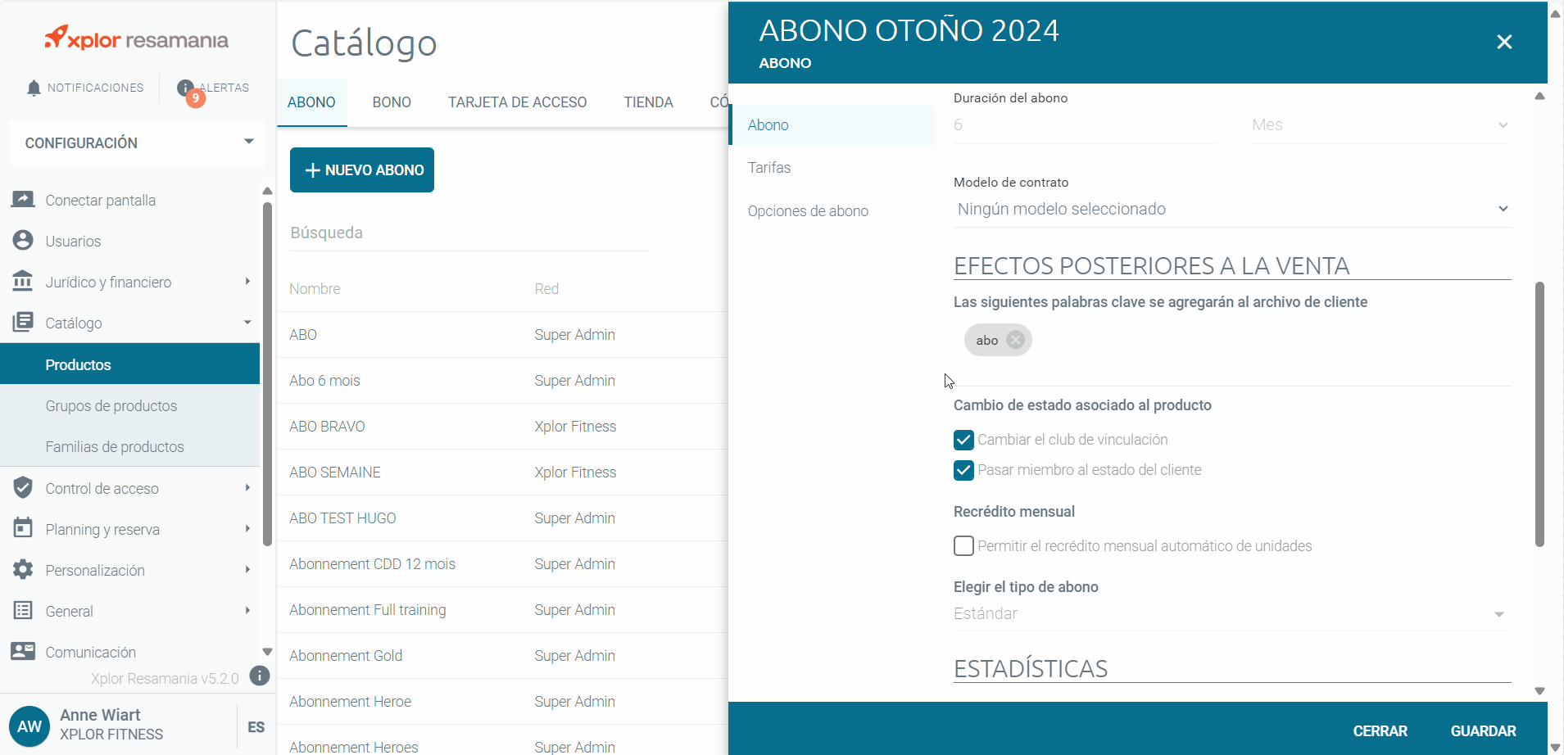Click the Control de acceso shield icon
This screenshot has width=1564, height=755.
pyautogui.click(x=23, y=488)
